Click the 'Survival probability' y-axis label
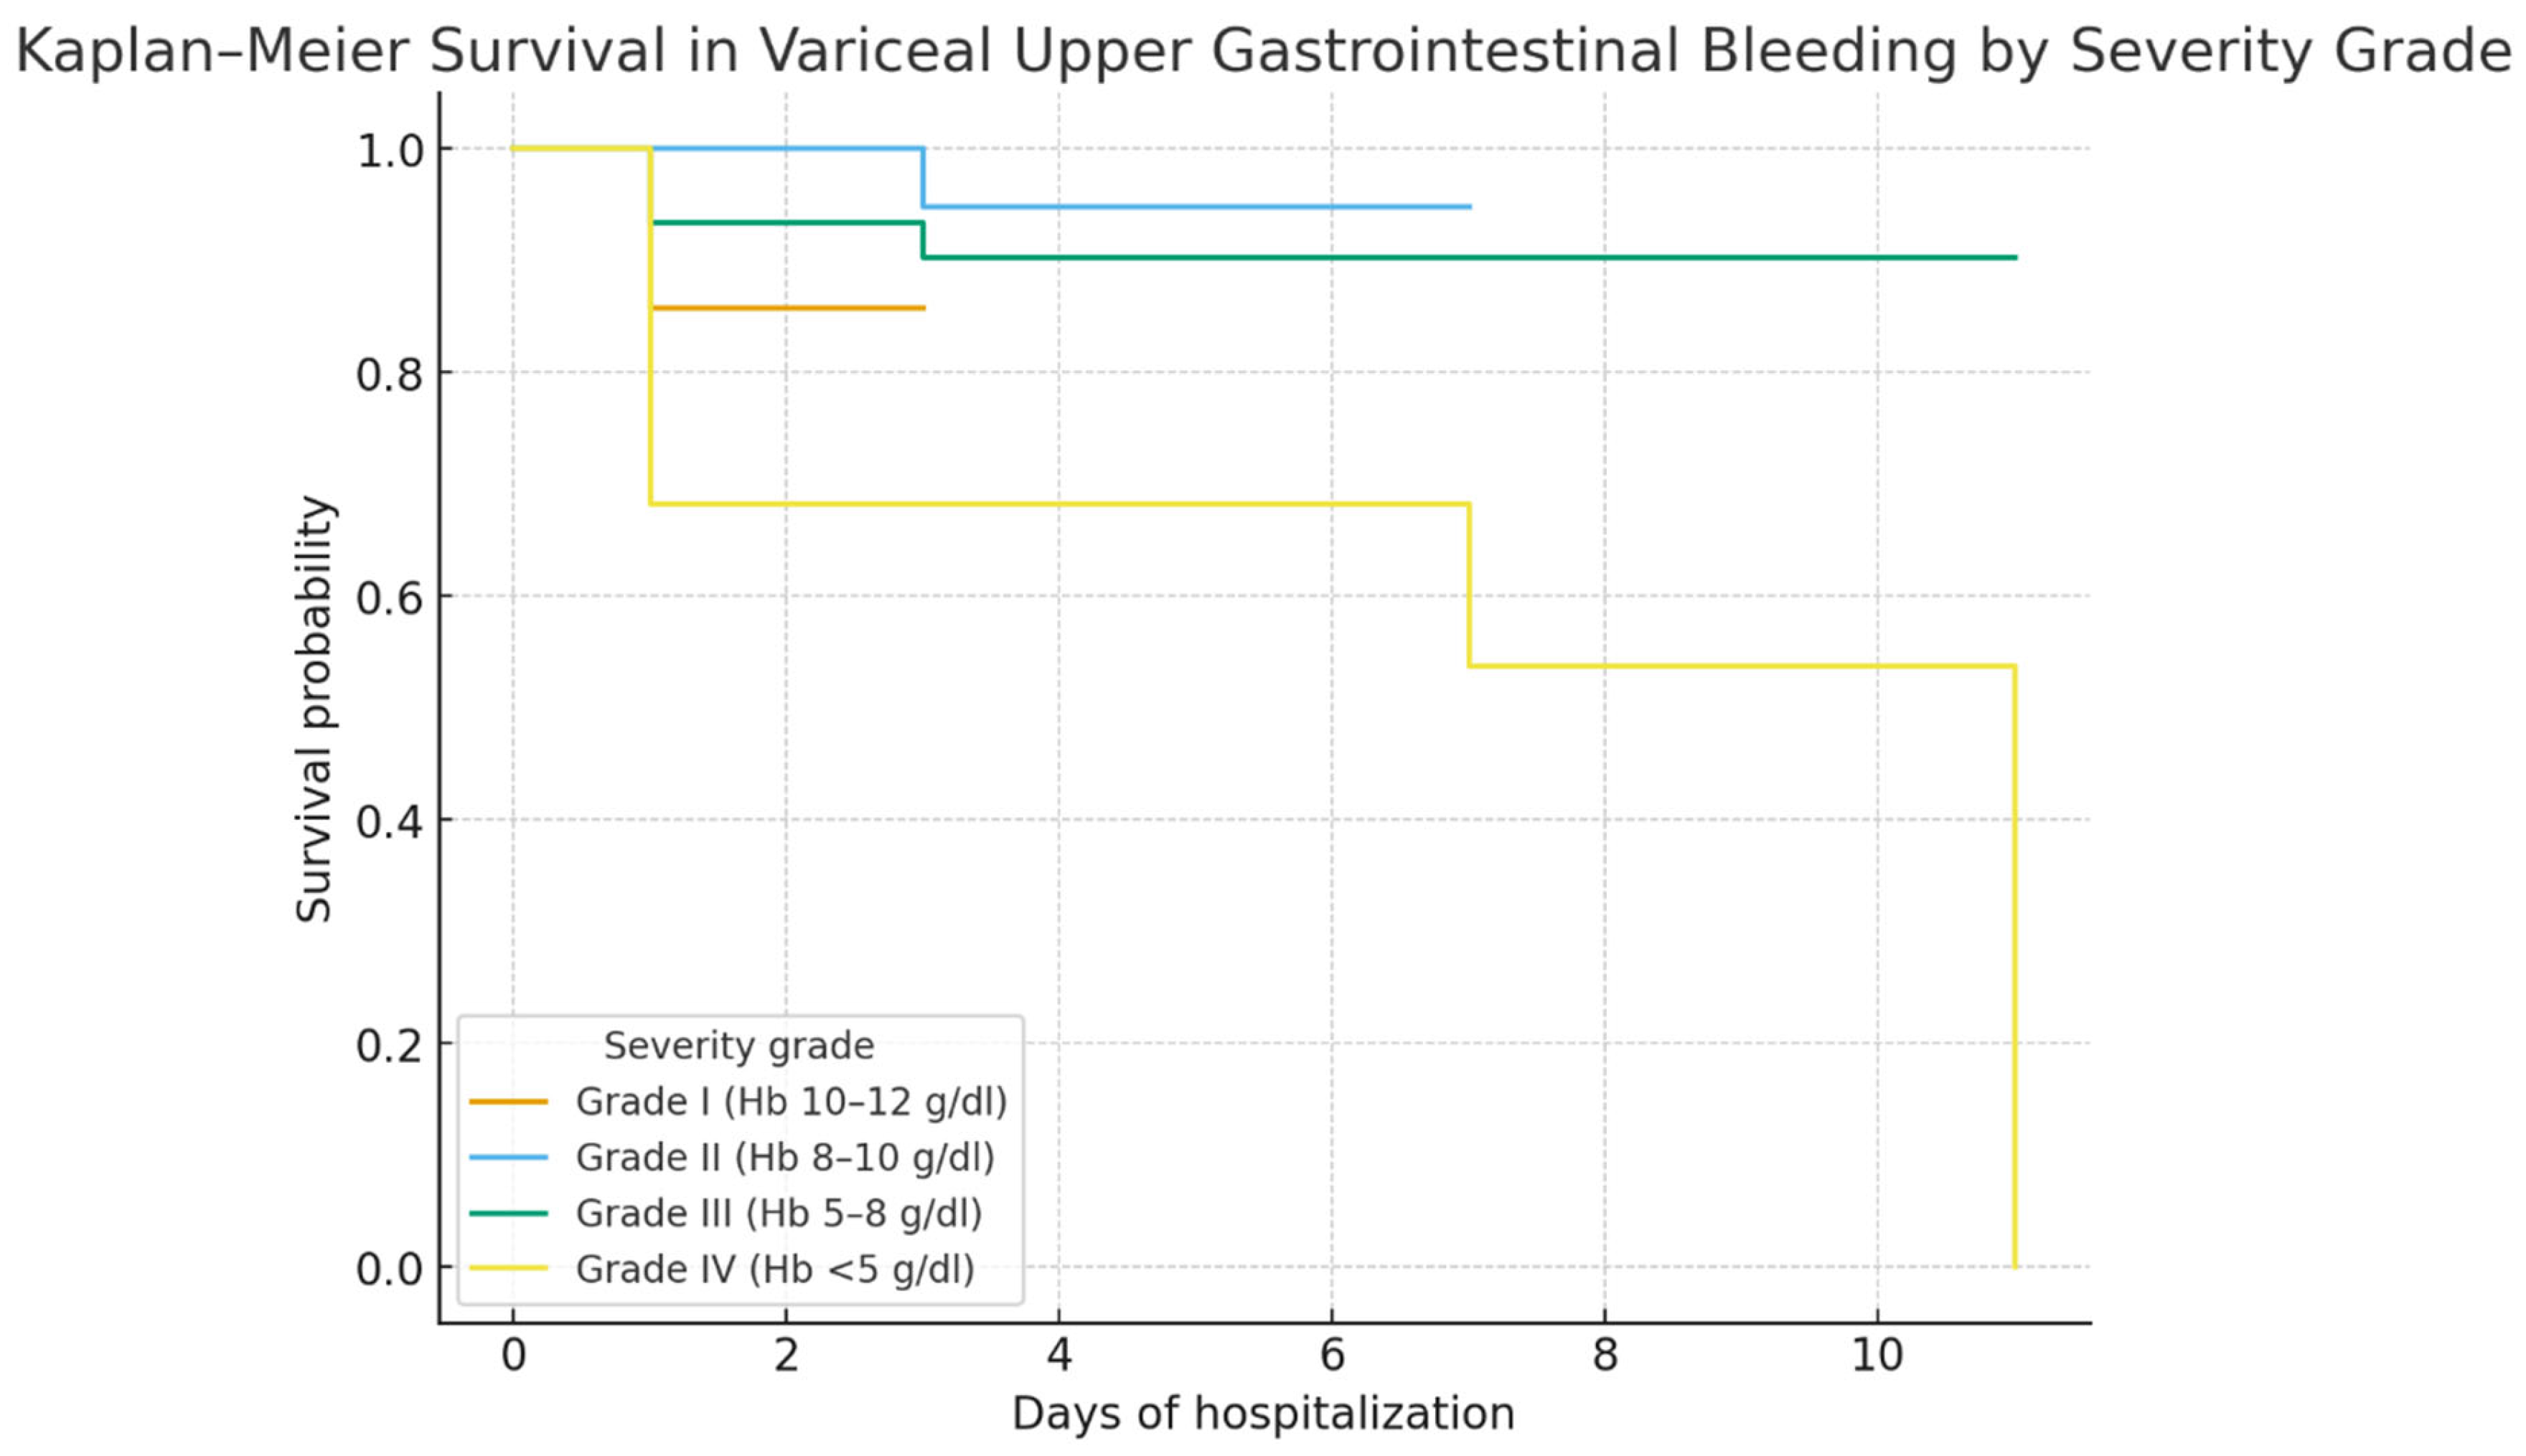This screenshot has width=2526, height=1456. pyautogui.click(x=314, y=708)
